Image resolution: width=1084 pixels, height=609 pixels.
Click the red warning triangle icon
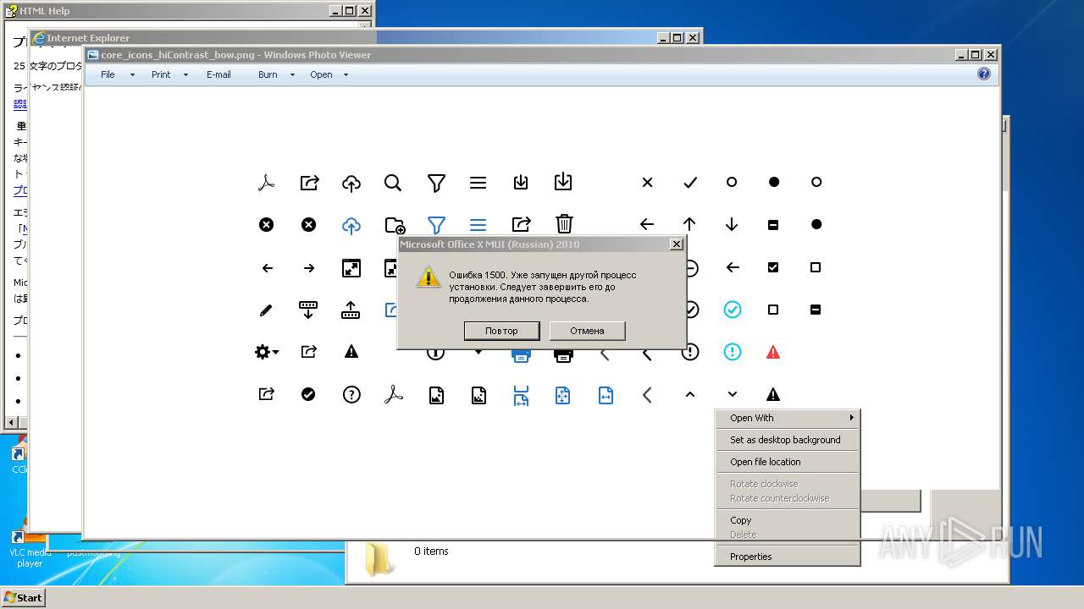click(x=773, y=352)
